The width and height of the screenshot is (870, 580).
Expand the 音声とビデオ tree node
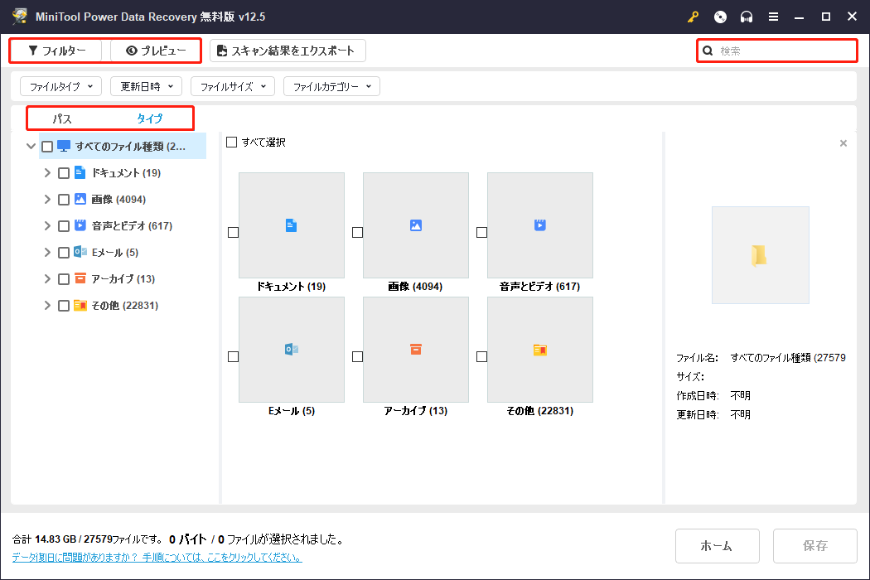tap(47, 226)
